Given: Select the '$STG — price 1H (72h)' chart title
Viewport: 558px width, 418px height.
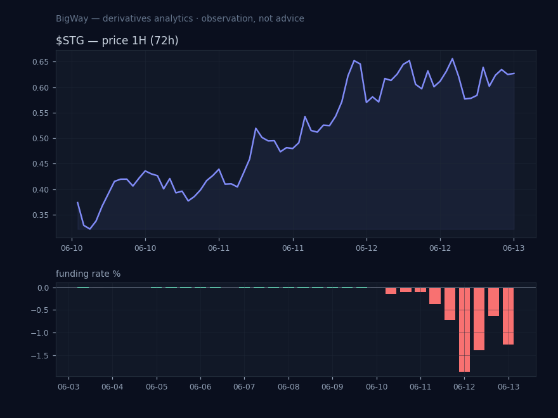Looking at the screenshot, I should pos(117,41).
